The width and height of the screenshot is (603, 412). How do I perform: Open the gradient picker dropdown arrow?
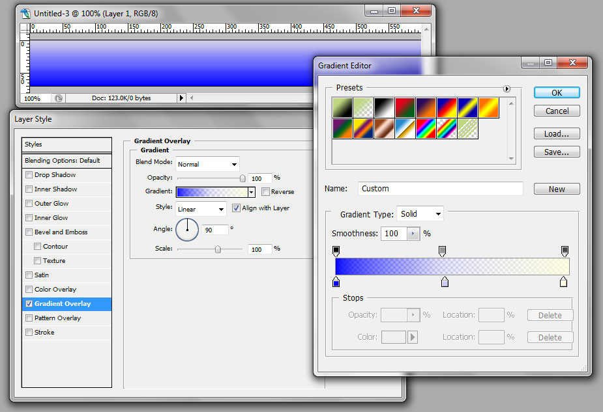[x=252, y=191]
